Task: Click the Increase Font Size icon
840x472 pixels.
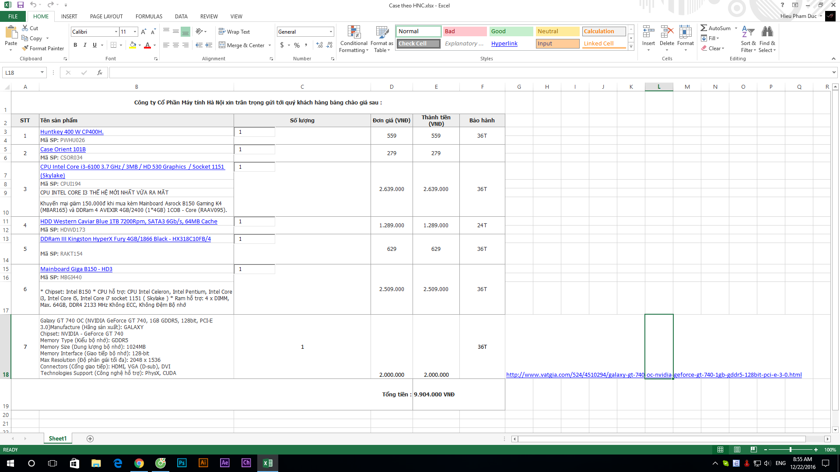Action: (x=143, y=32)
